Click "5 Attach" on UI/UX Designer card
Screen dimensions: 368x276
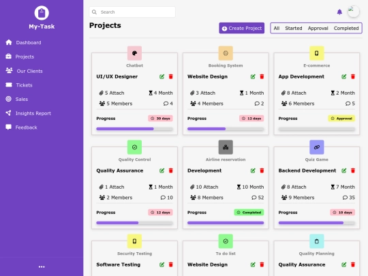(x=112, y=93)
